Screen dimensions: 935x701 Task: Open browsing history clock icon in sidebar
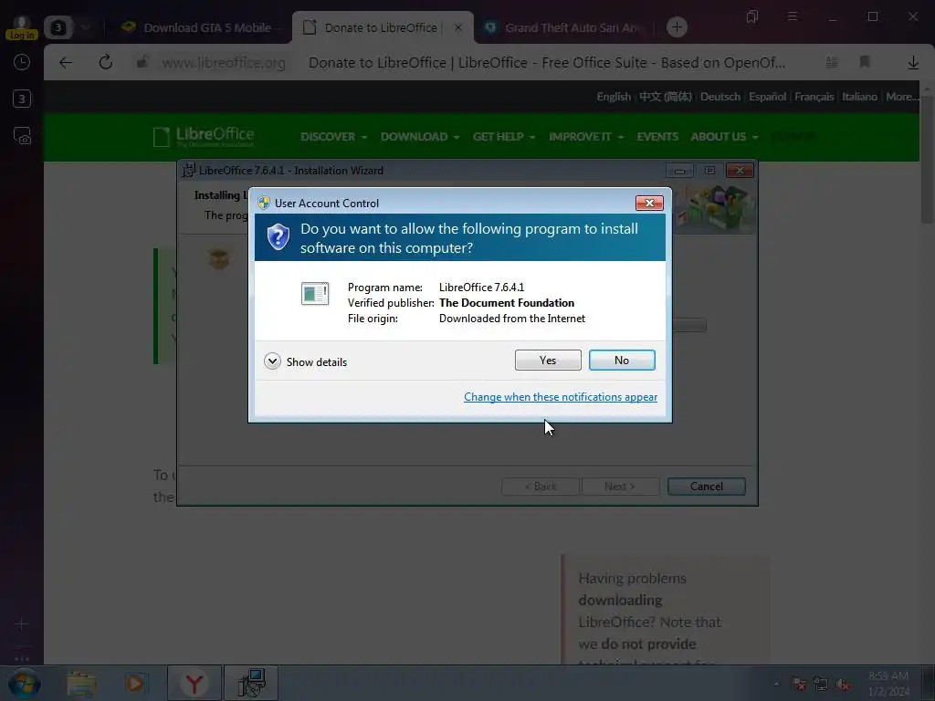click(22, 62)
